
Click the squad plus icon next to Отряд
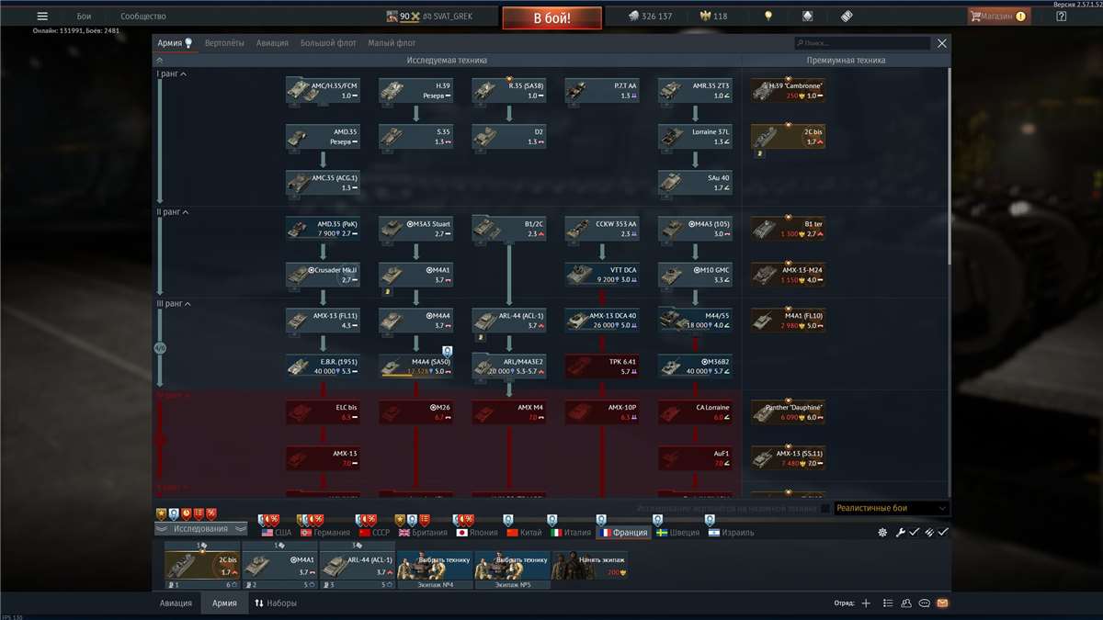[x=865, y=603]
